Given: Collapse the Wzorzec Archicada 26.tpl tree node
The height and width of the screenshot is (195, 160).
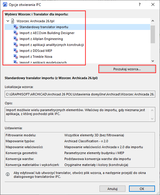Looking at the screenshot, I should pos(8,21).
